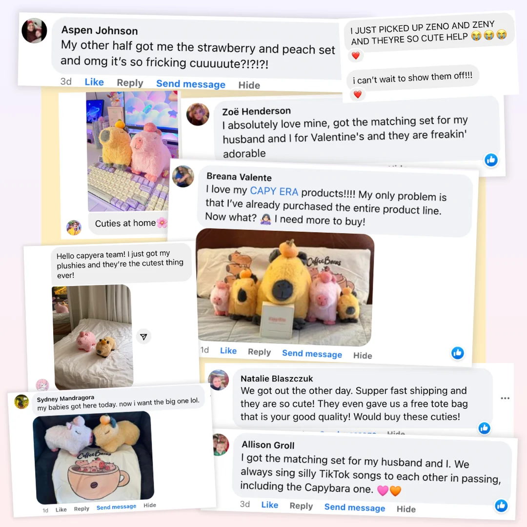This screenshot has width=527, height=527.
Task: Click the thumbs-up reaction on Allison Groll's comment
Action: 501,506
